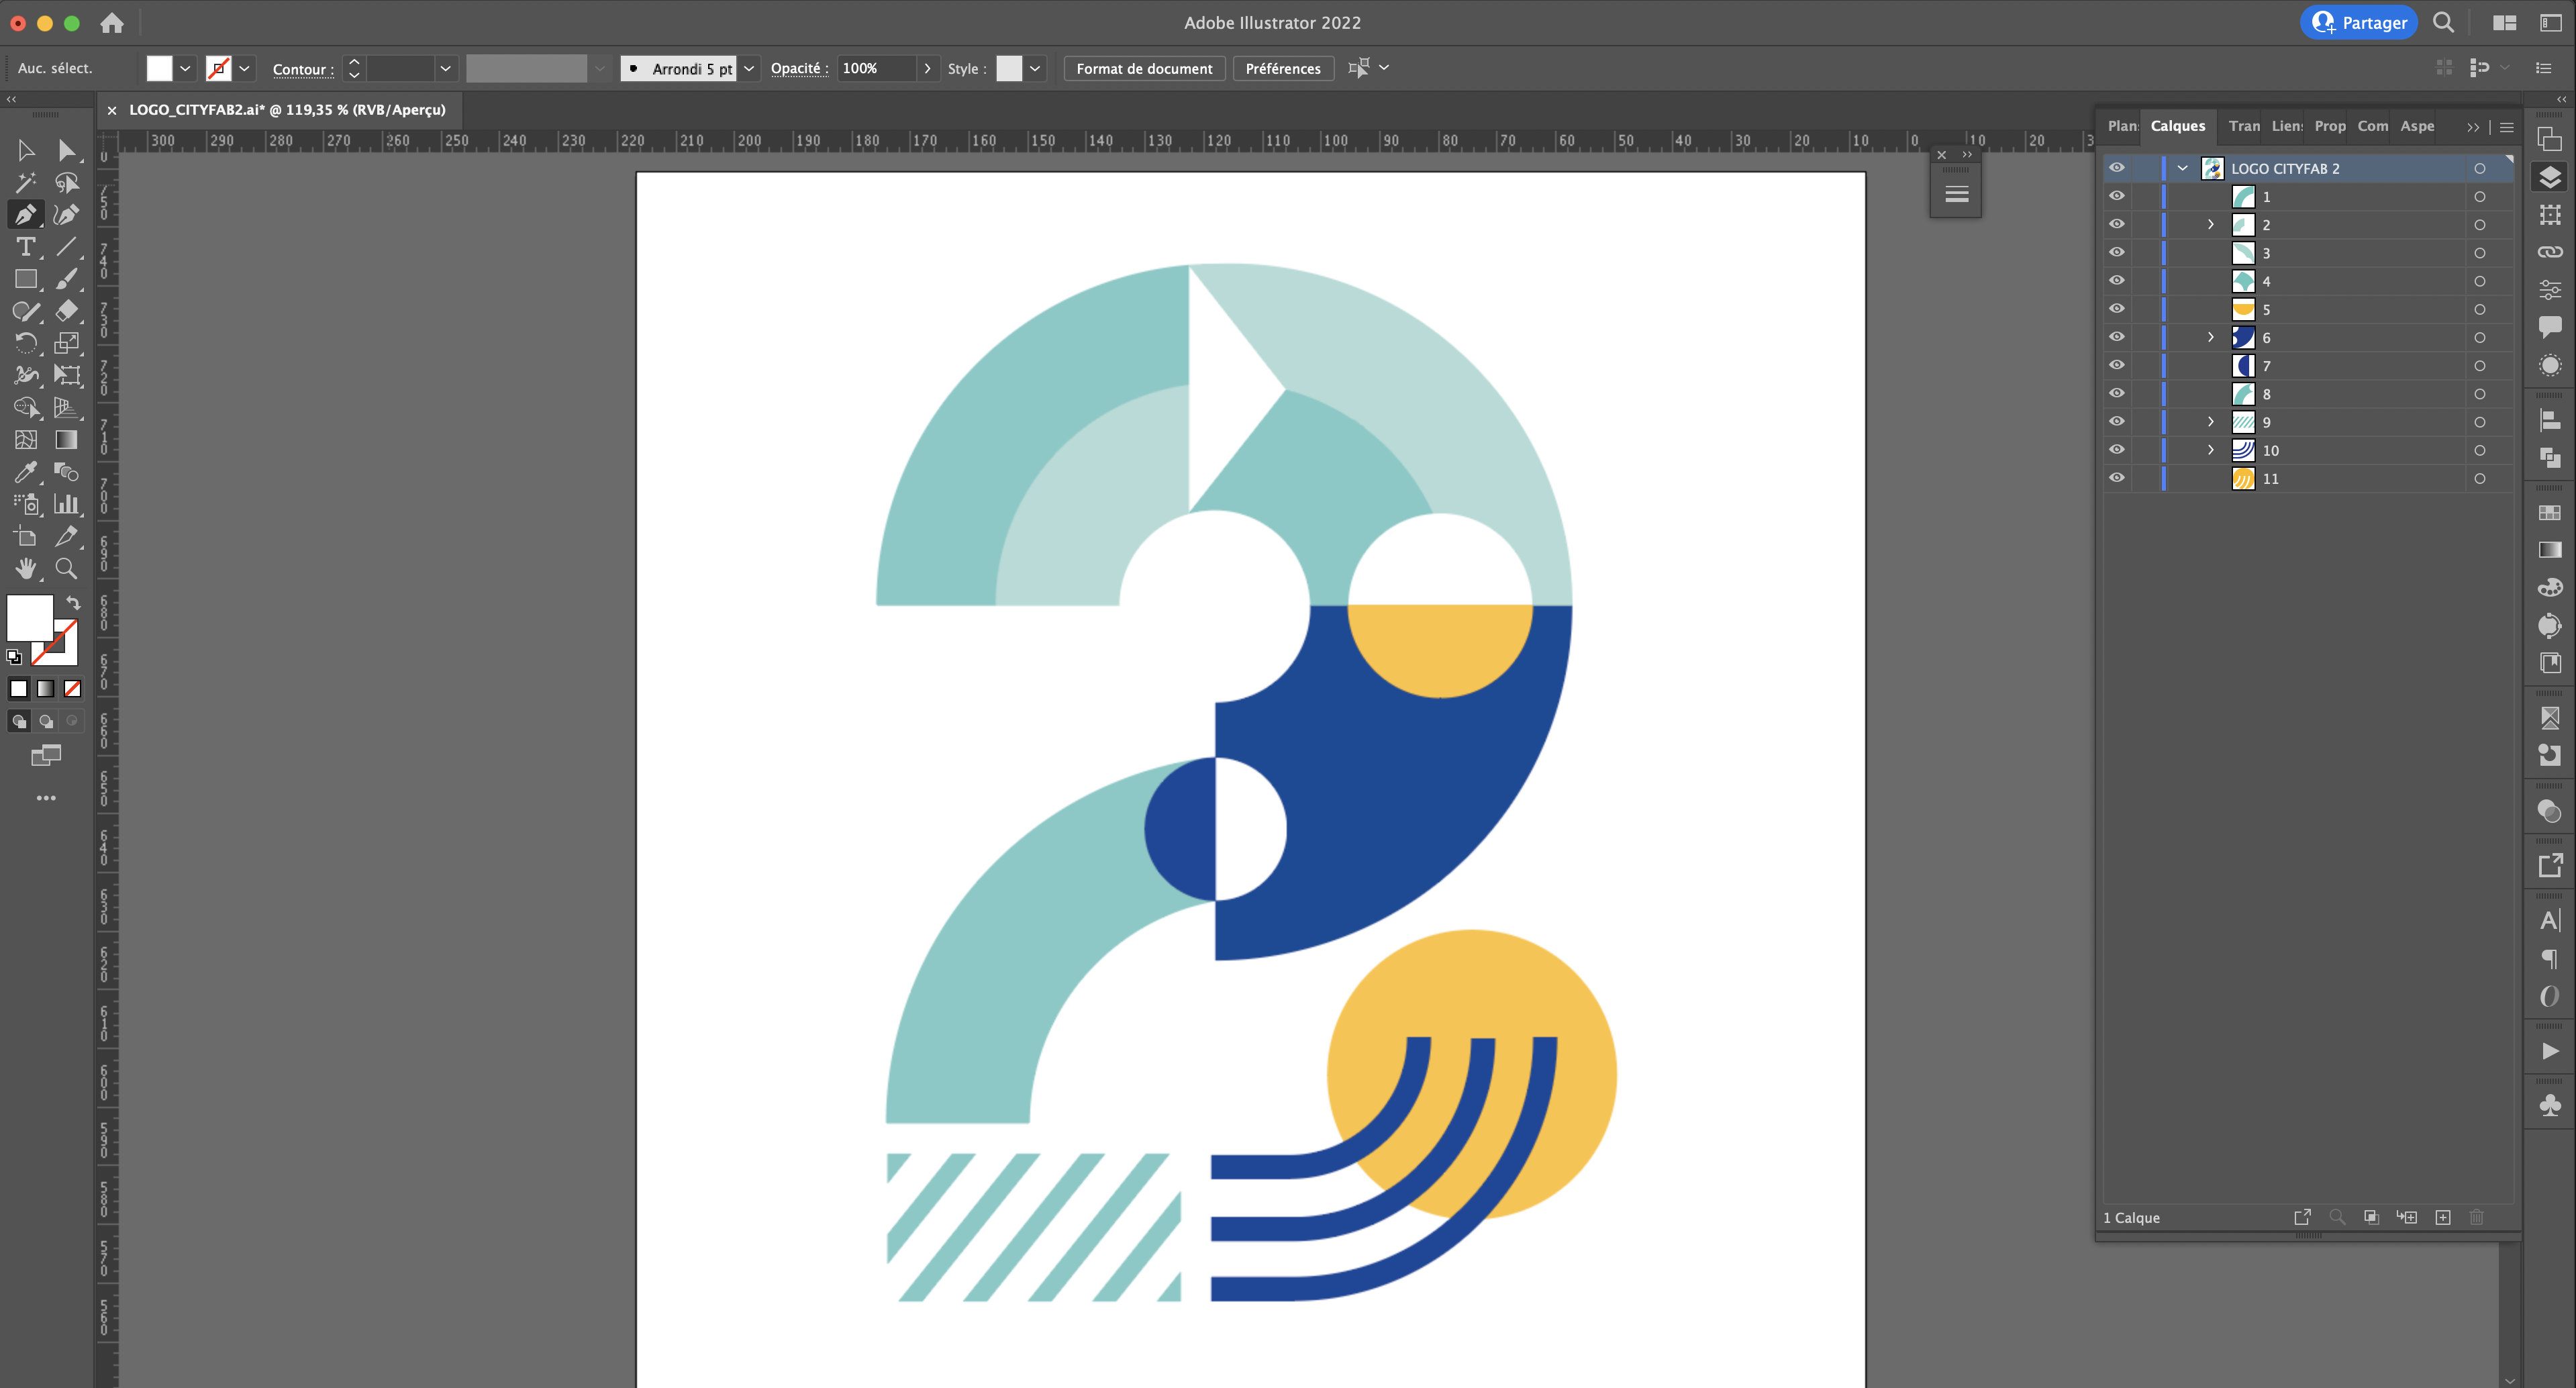Click the white fill color swatch in toolbox
Image resolution: width=2576 pixels, height=1388 pixels.
click(28, 616)
